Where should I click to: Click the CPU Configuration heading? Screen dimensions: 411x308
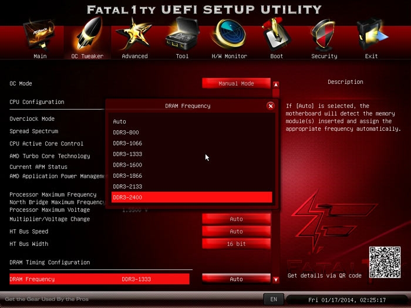[x=36, y=102]
